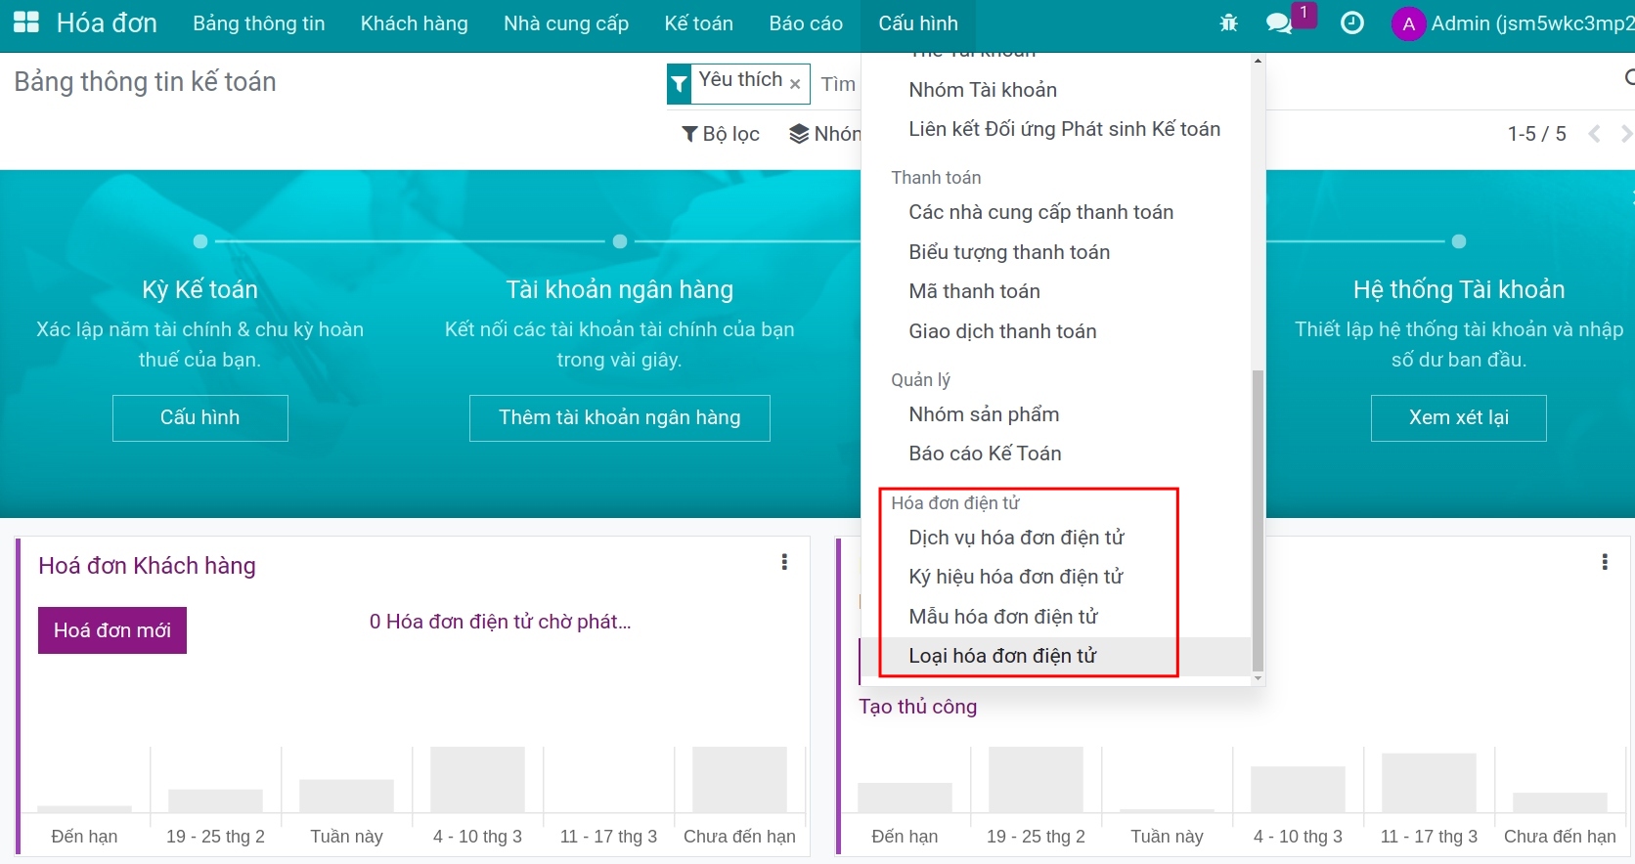Image resolution: width=1635 pixels, height=864 pixels.
Task: Select Dịch vụ hóa đơn điện tử
Action: point(1056,538)
